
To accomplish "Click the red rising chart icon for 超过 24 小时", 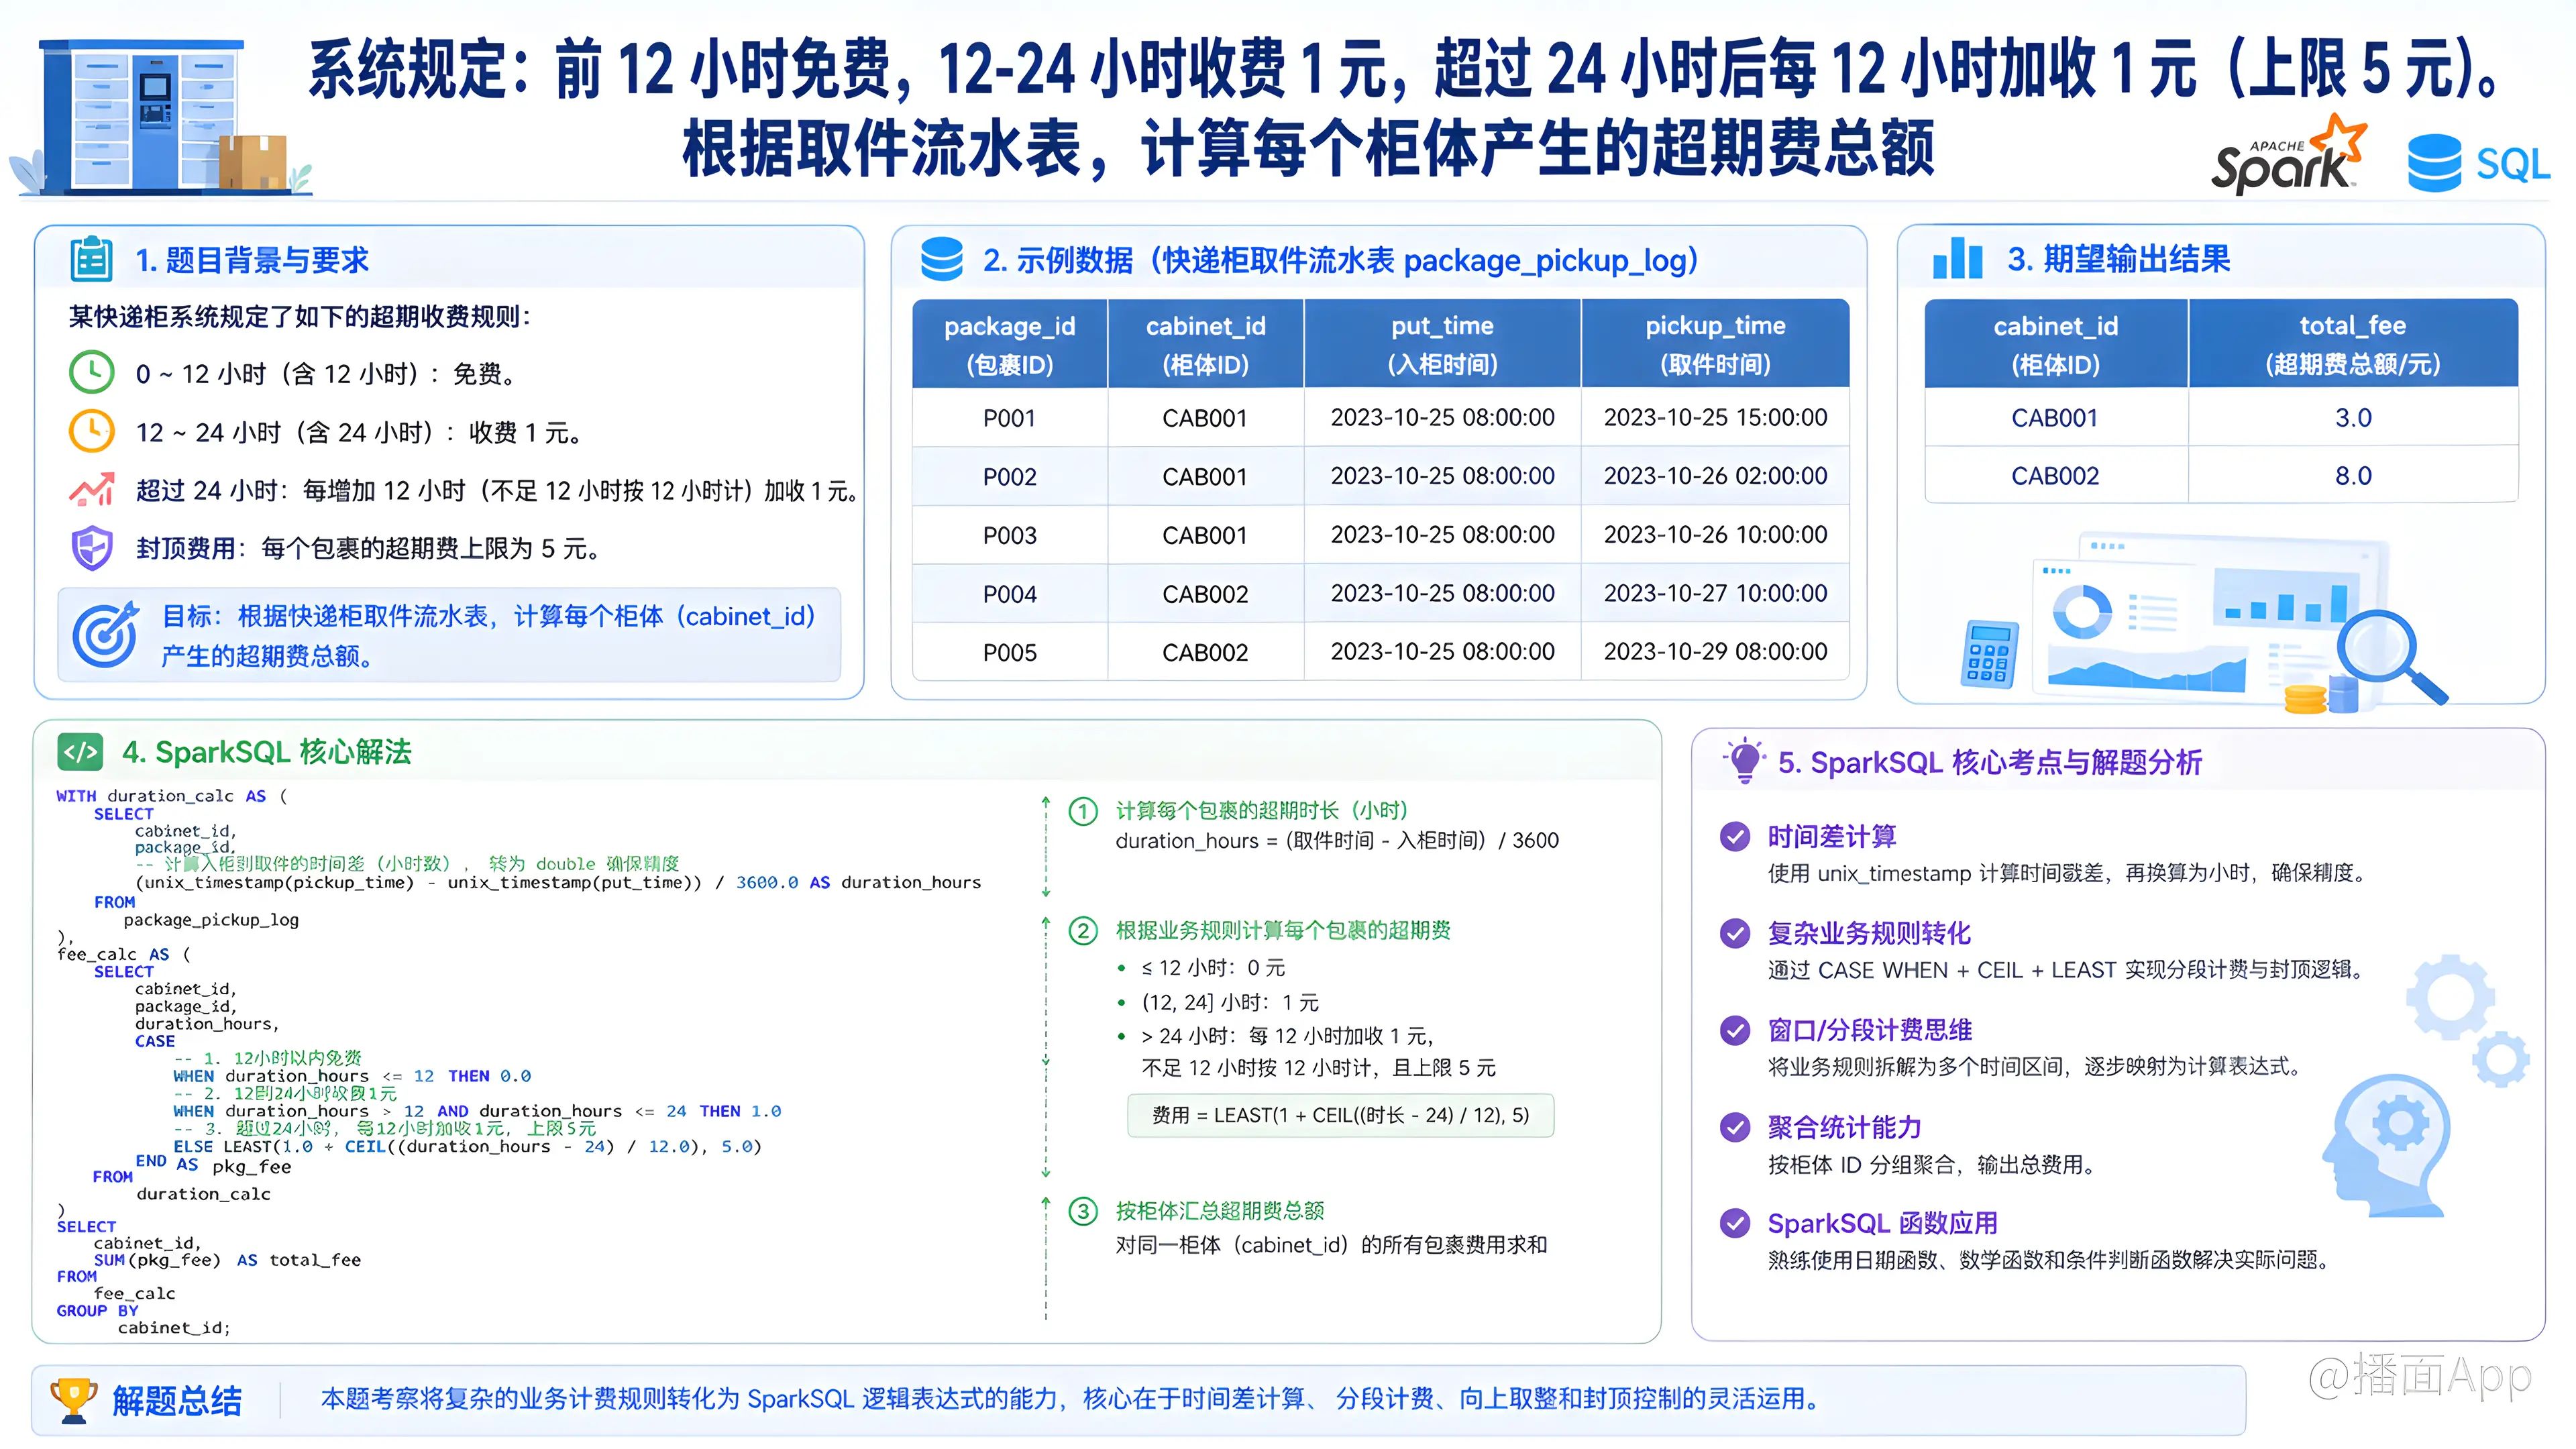I will pyautogui.click(x=92, y=489).
